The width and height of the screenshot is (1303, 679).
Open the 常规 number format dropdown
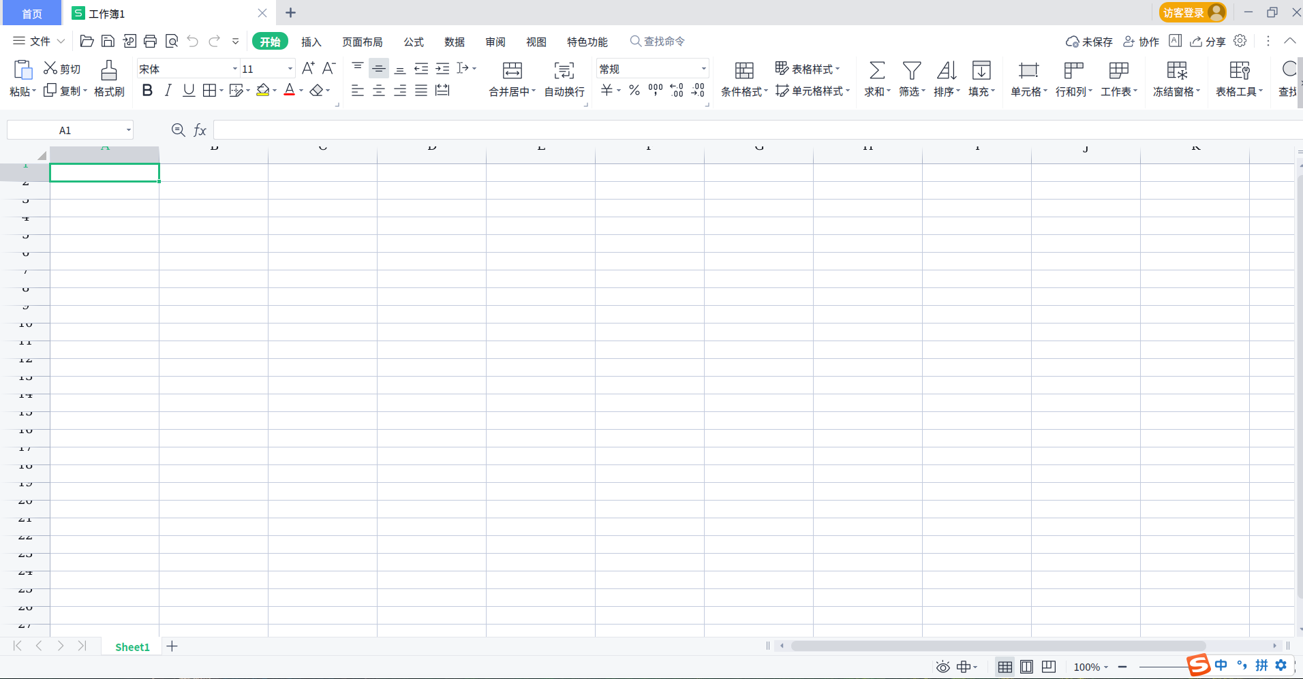tap(702, 68)
